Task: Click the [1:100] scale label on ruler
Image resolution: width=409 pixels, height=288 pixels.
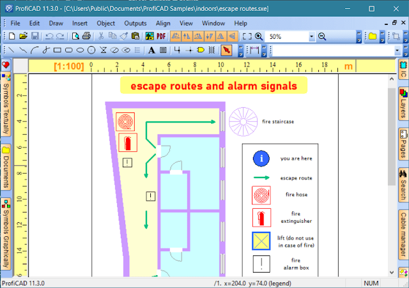Action: (x=69, y=66)
